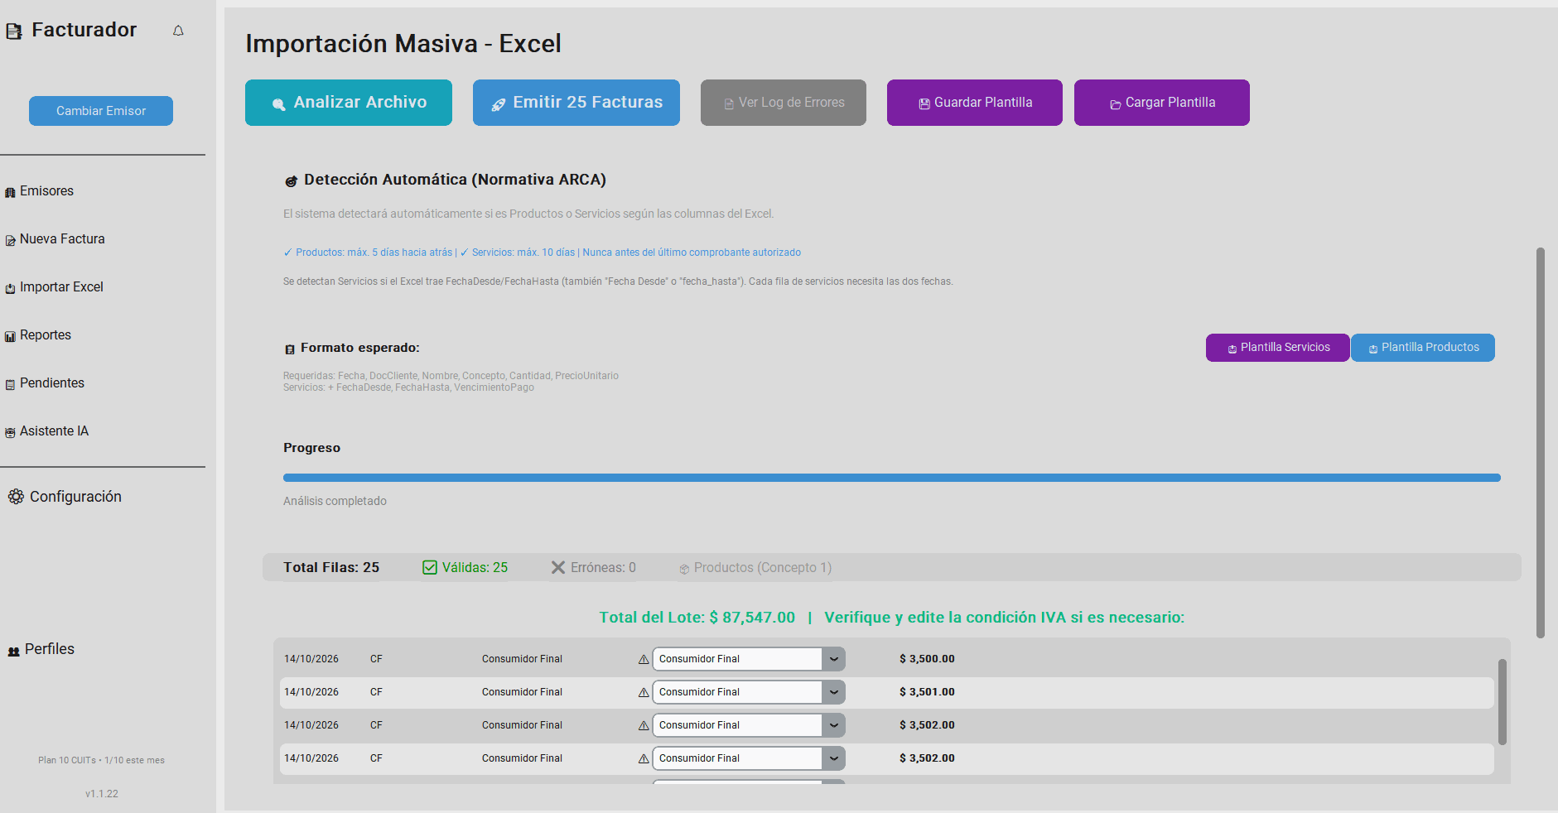Click the version label "v1.1.22"
This screenshot has height=813, width=1558.
[102, 794]
